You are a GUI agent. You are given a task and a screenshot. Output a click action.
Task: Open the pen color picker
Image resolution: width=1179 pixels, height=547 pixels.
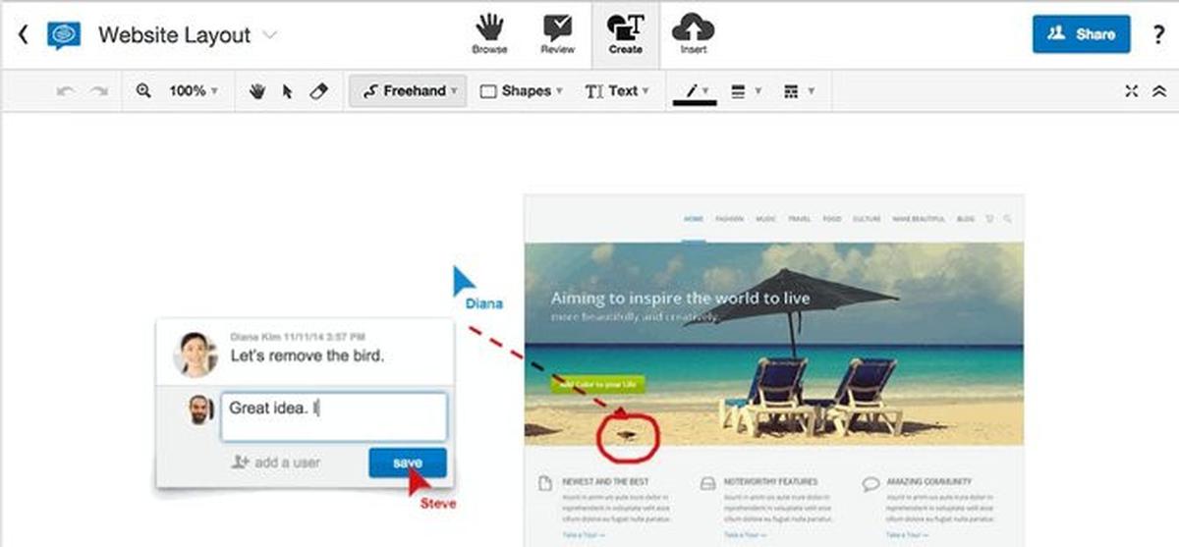pos(695,90)
